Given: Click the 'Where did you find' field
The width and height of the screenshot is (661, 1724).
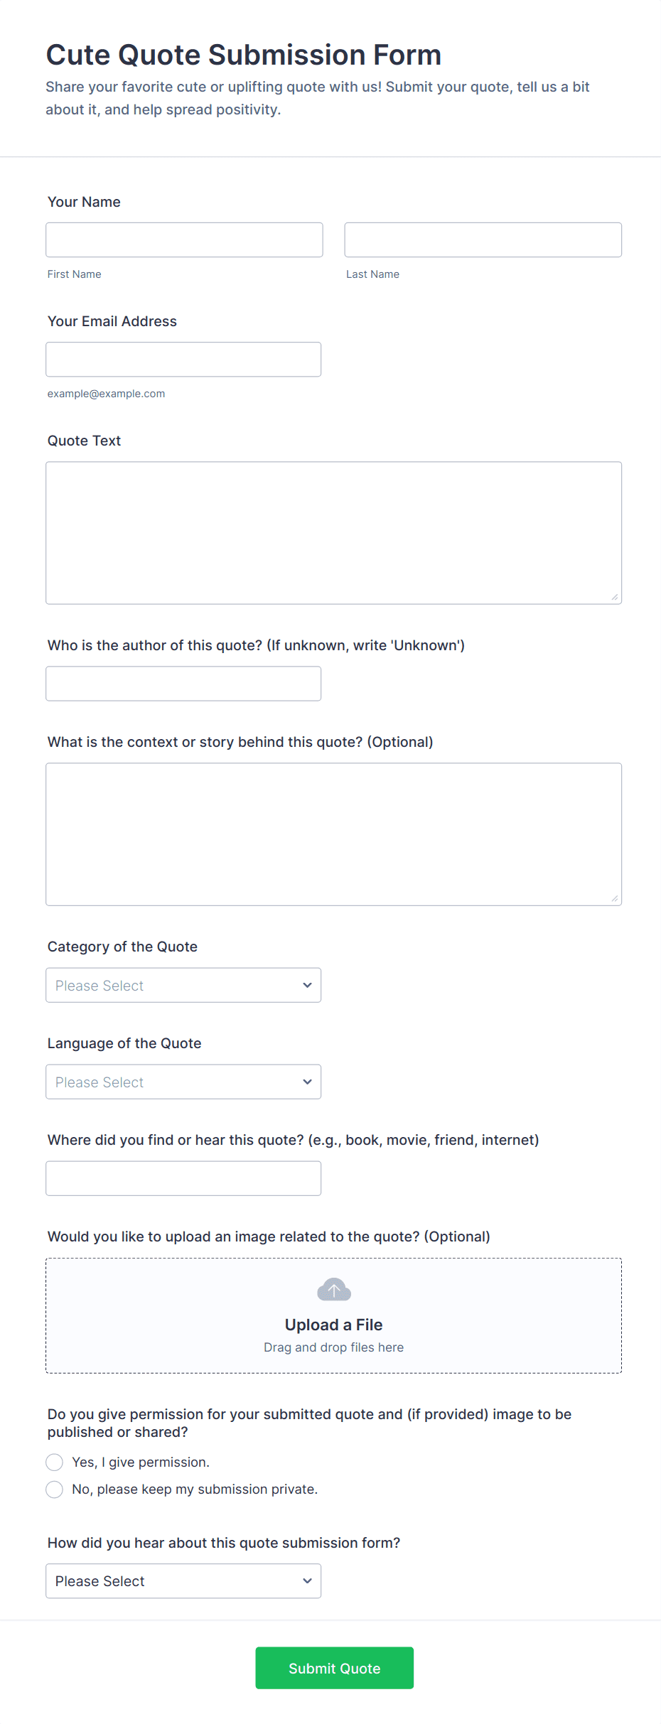Looking at the screenshot, I should 183,1178.
